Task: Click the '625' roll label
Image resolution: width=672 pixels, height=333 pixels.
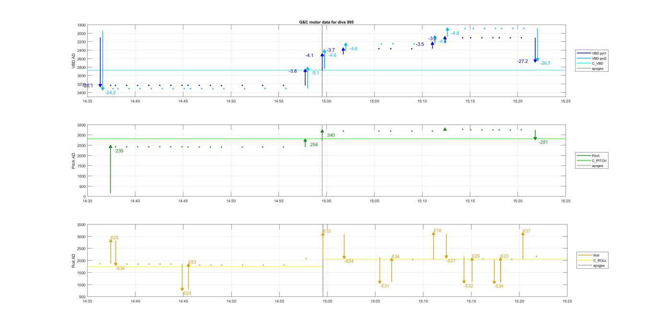Action: pyautogui.click(x=114, y=238)
